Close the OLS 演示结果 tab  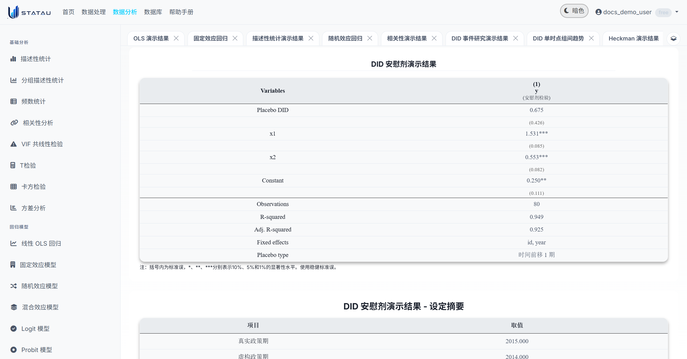[176, 38]
